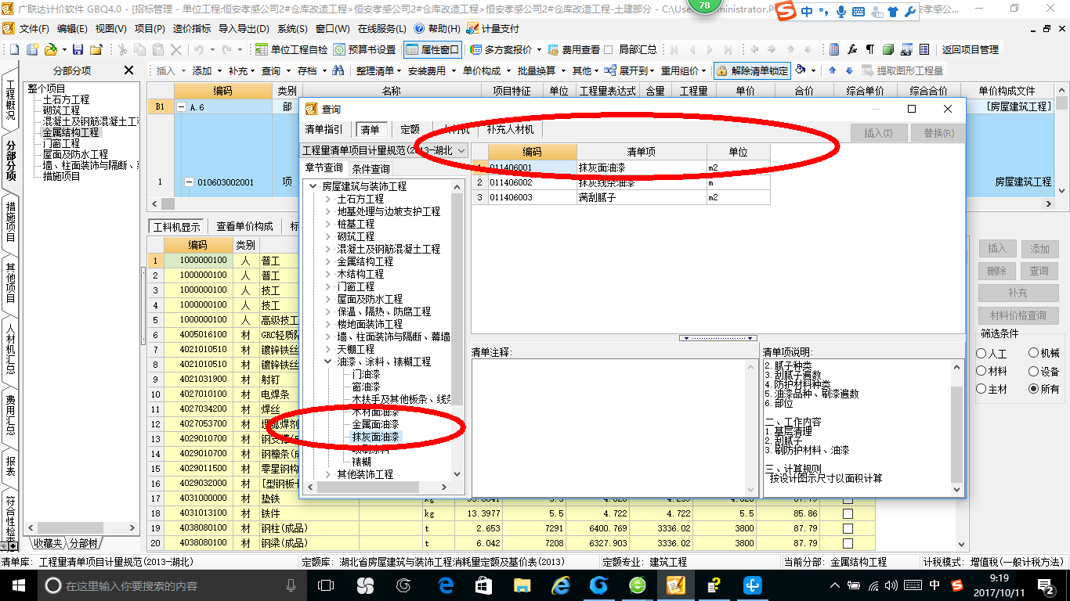Click the calculator toolbar icon
The image size is (1070, 601).
click(834, 49)
